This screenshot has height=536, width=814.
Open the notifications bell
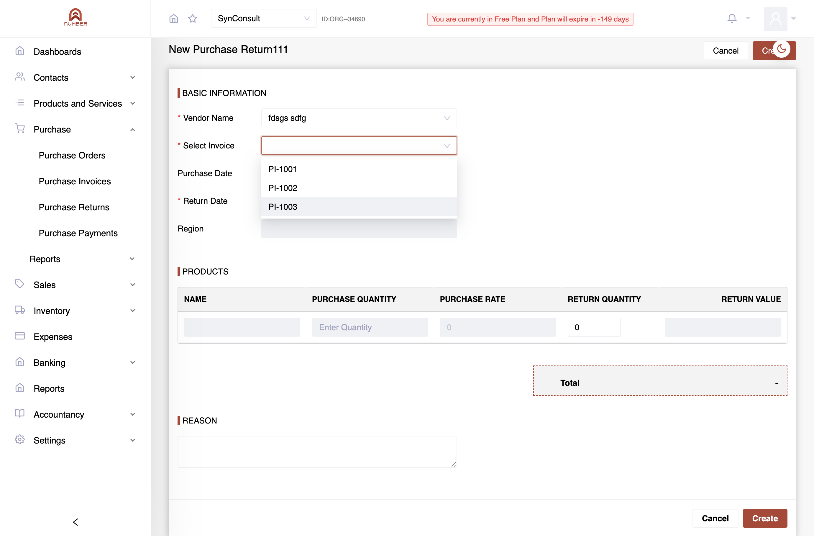point(732,18)
